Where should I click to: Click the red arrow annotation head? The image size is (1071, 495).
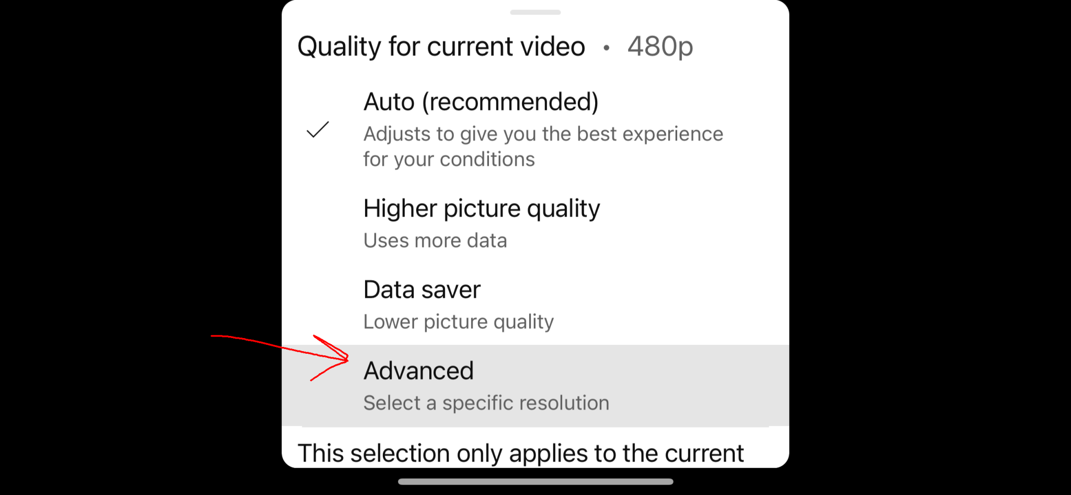pos(332,358)
